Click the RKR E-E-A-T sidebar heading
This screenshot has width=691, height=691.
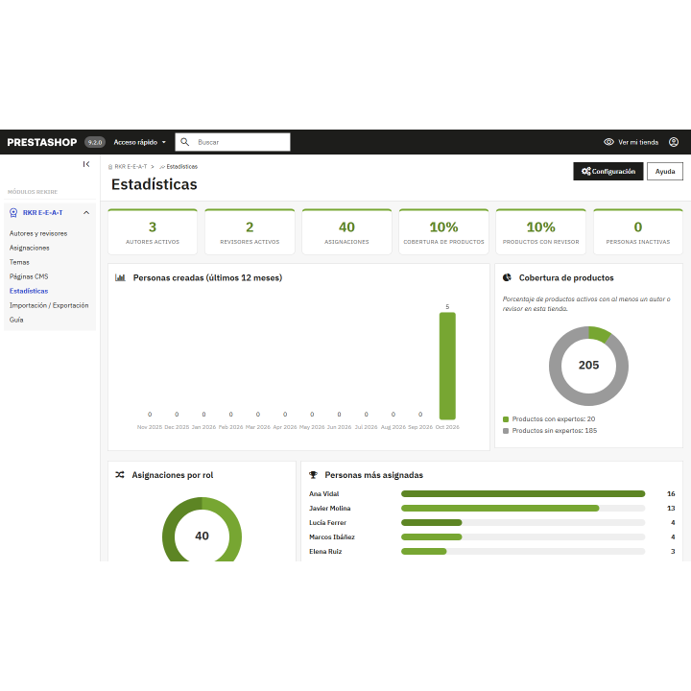pos(43,213)
